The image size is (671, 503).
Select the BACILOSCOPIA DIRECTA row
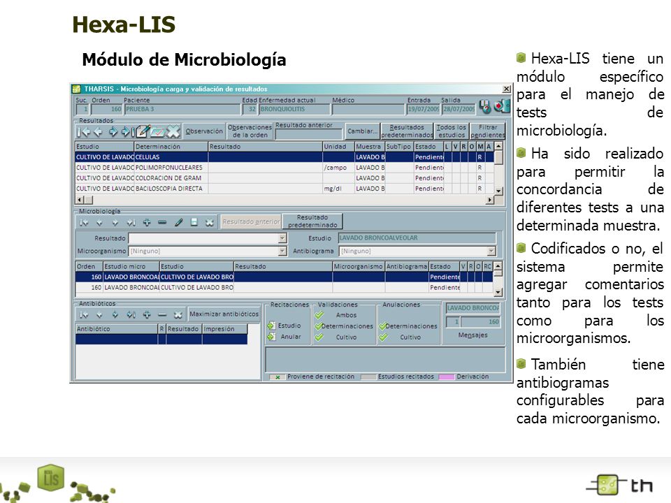click(x=284, y=189)
